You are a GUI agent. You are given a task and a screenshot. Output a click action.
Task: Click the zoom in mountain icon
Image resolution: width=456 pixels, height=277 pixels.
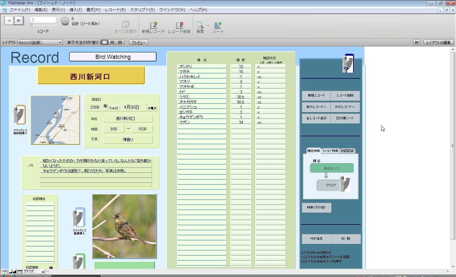point(15,272)
